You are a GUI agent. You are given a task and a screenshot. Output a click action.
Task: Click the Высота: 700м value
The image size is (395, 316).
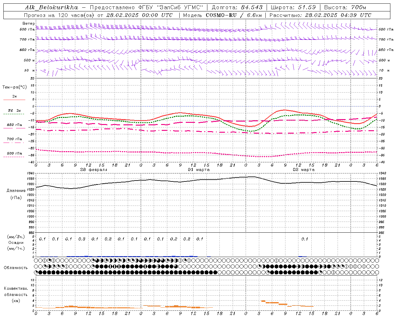pyautogui.click(x=345, y=7)
